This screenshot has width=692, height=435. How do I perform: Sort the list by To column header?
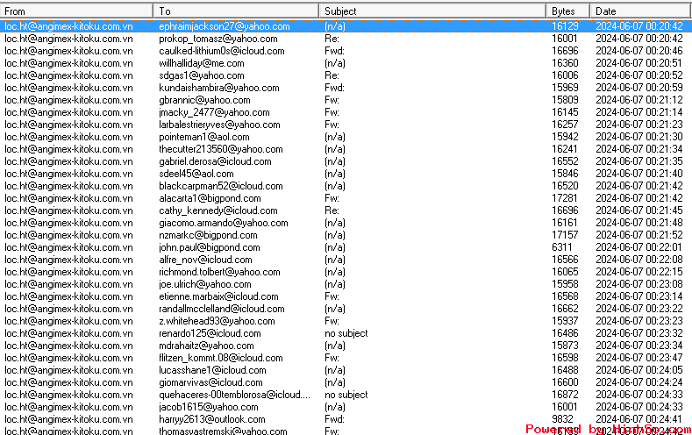pos(236,11)
